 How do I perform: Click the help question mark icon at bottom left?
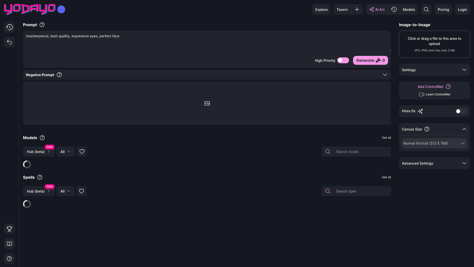coord(9,258)
